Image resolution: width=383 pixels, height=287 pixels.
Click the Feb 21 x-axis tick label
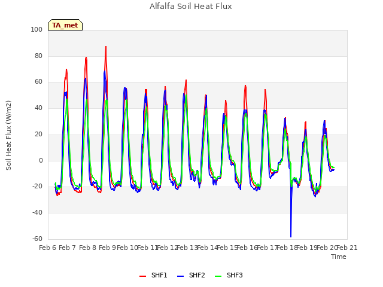(347, 248)
